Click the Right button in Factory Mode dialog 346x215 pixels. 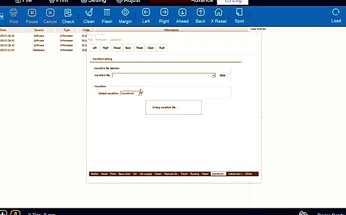pyautogui.click(x=105, y=48)
